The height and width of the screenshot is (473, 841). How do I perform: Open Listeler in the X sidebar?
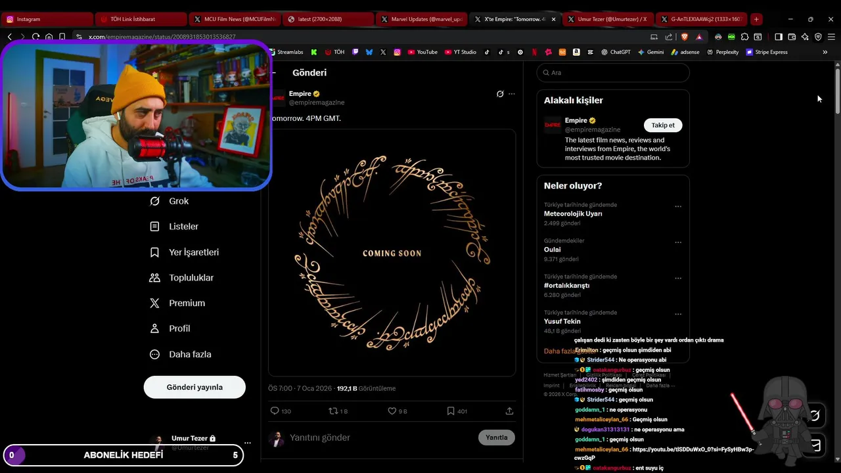pos(174,227)
